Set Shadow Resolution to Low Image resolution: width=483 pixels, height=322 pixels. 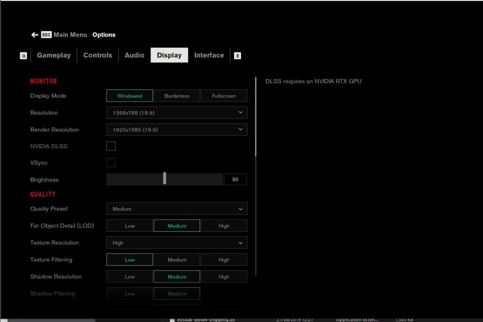[x=130, y=277]
